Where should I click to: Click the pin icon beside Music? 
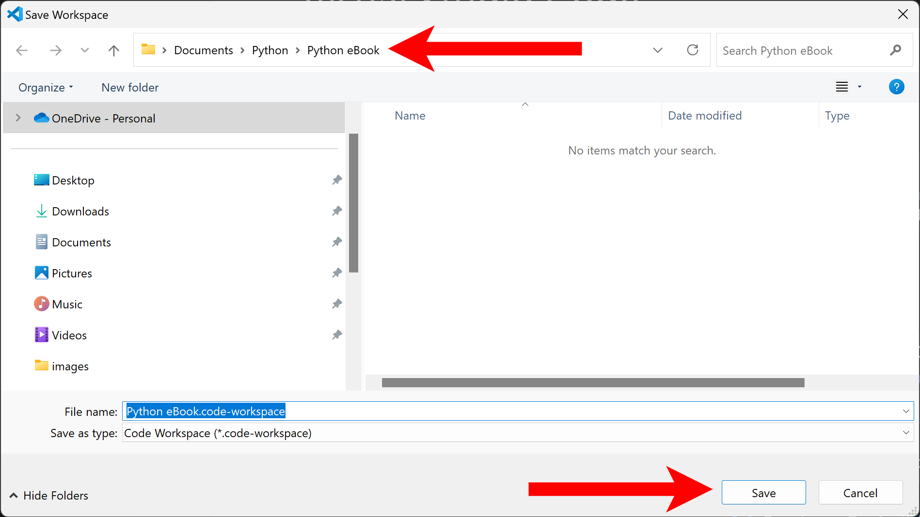337,304
